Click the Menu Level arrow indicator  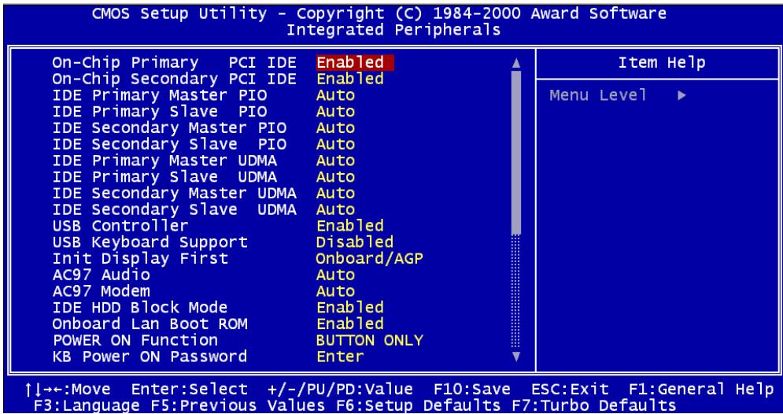pos(681,95)
